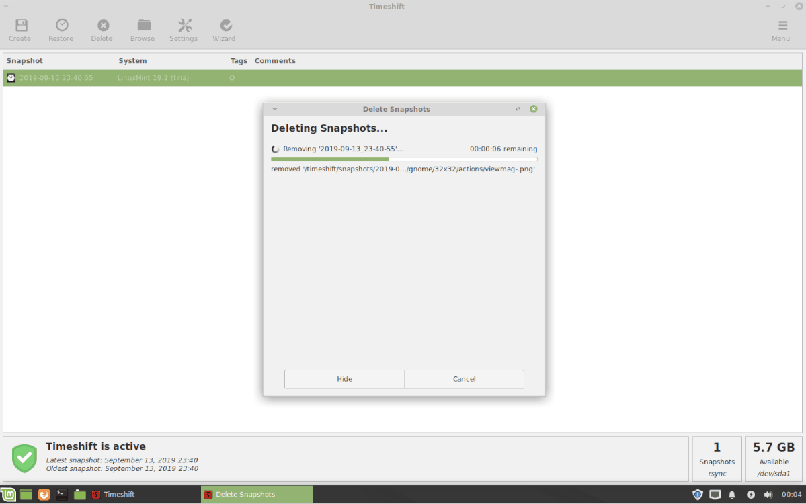Image resolution: width=806 pixels, height=504 pixels.
Task: Click the Oldest snapshot date line
Action: (x=122, y=468)
